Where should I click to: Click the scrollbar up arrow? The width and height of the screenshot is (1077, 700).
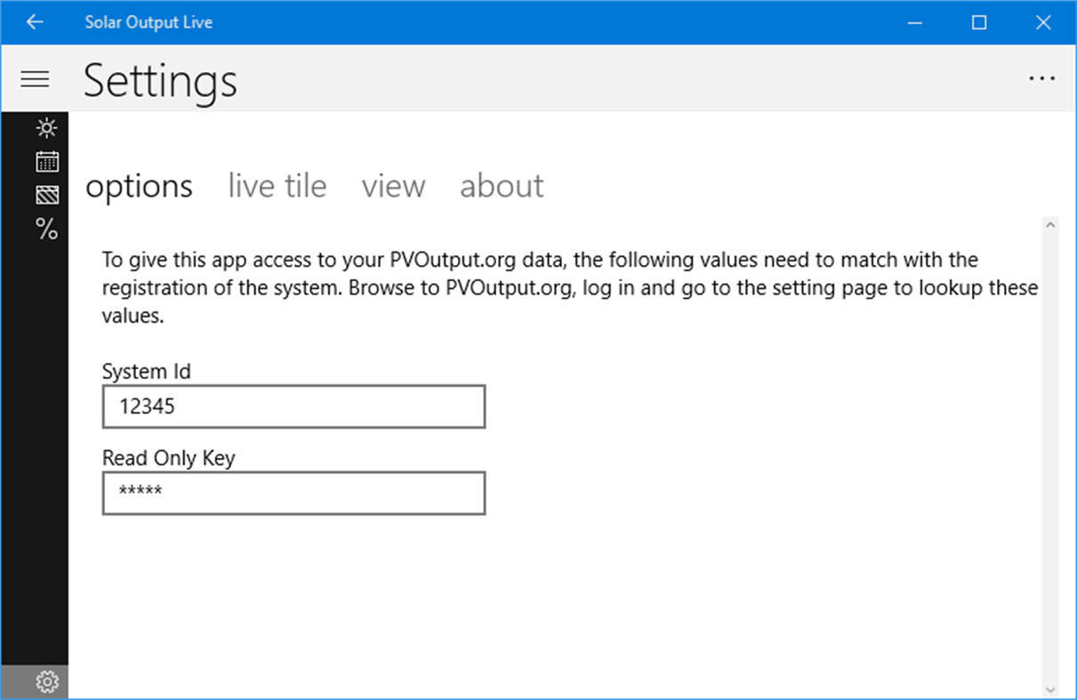click(1050, 226)
